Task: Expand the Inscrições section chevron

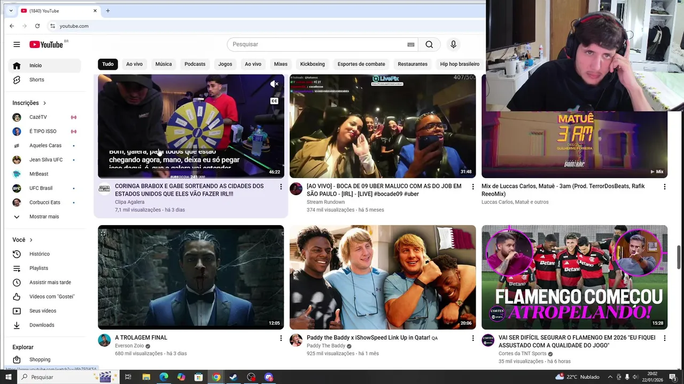Action: pos(44,103)
